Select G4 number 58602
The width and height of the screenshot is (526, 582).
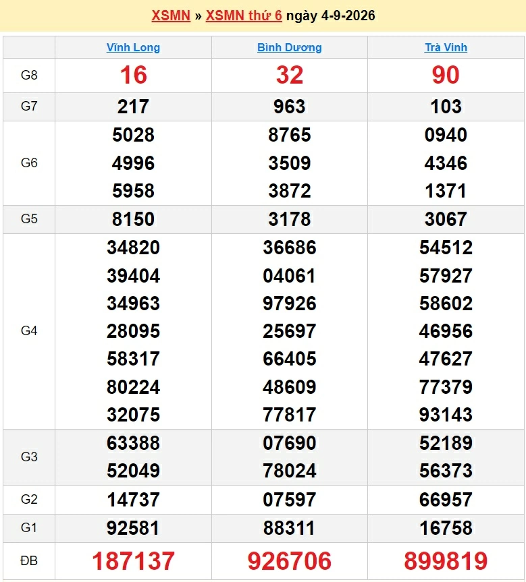point(446,303)
